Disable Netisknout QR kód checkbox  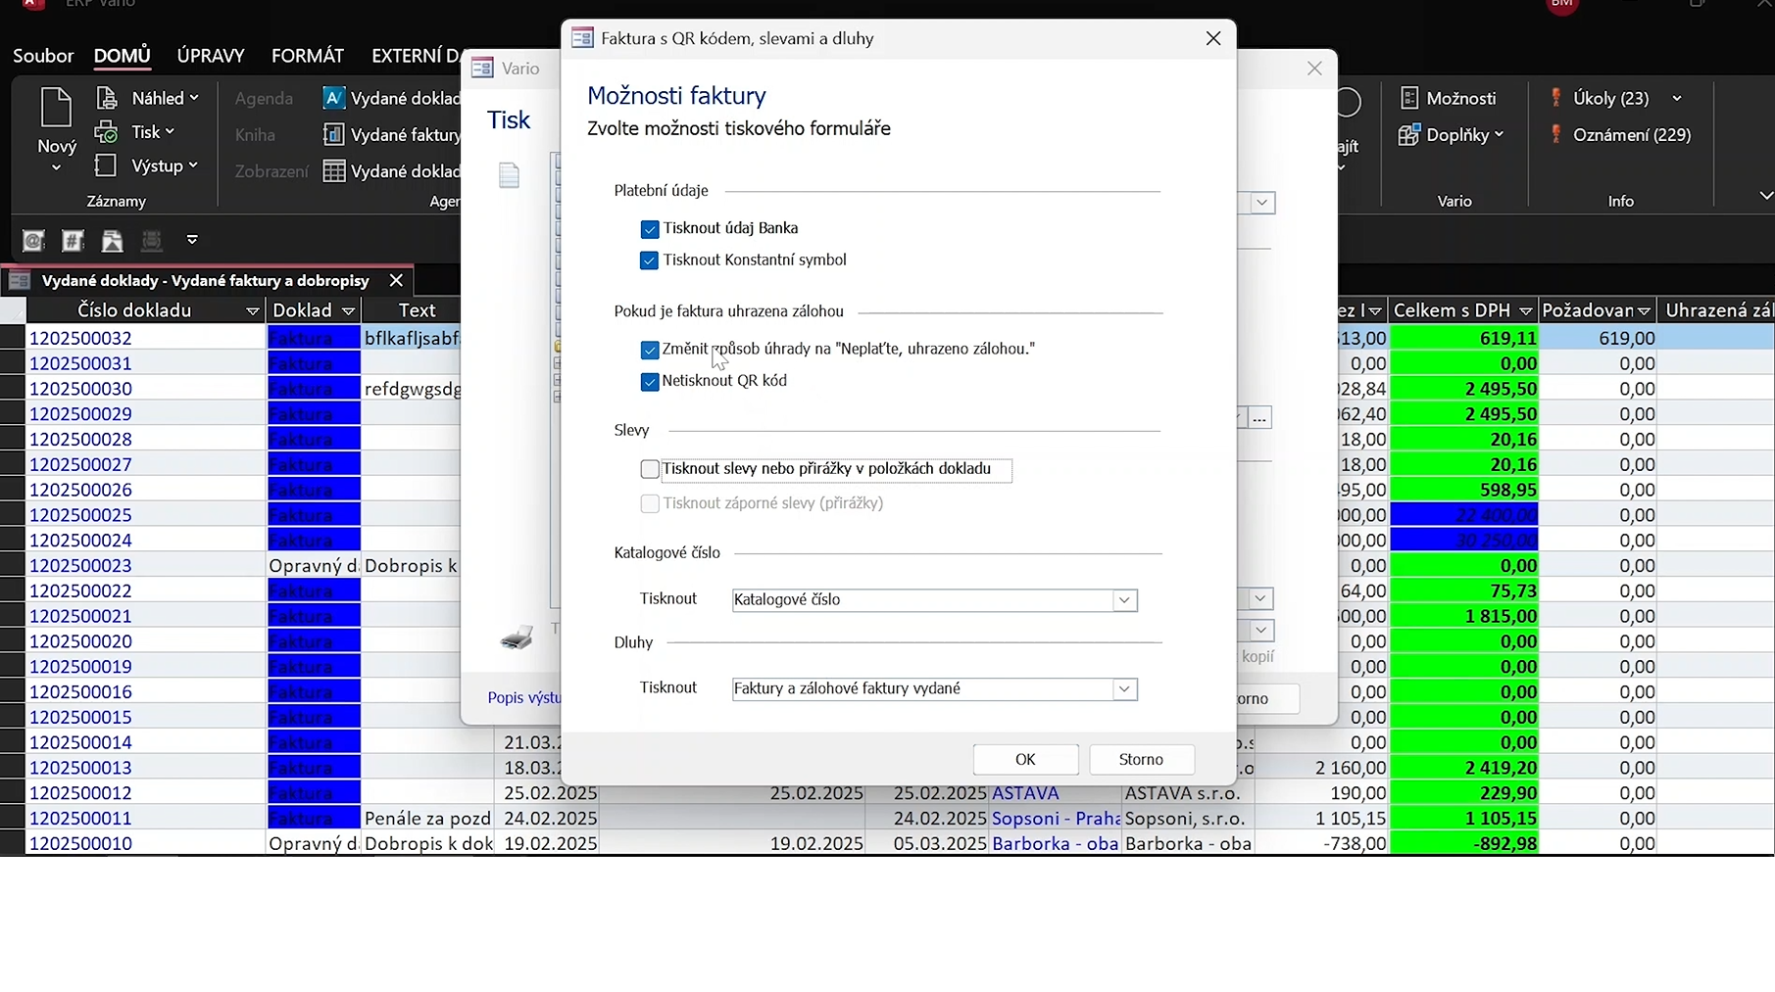[x=650, y=382]
